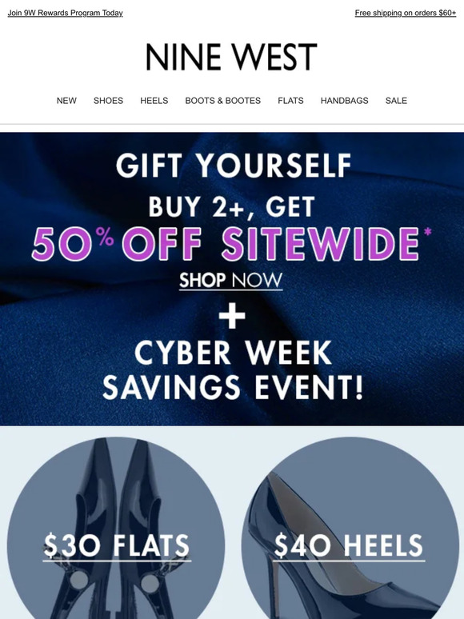Open the HEELS menu link
Screen dimensions: 464x619
(x=154, y=101)
